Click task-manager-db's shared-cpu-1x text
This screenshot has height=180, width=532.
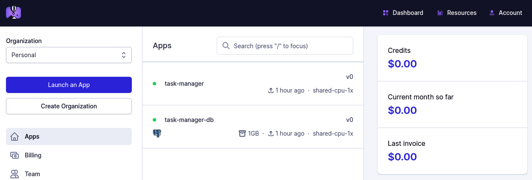pyautogui.click(x=333, y=134)
